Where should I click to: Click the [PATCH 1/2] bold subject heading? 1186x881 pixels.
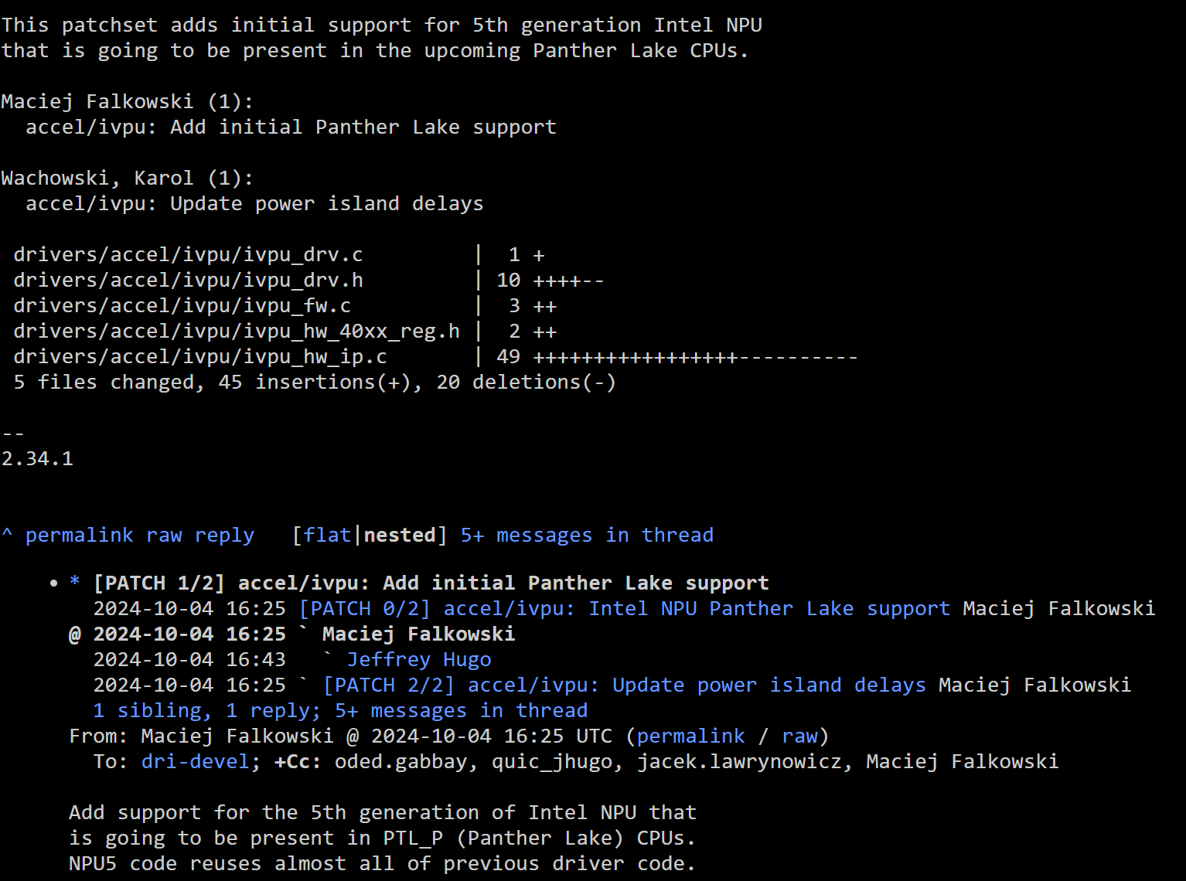[431, 583]
